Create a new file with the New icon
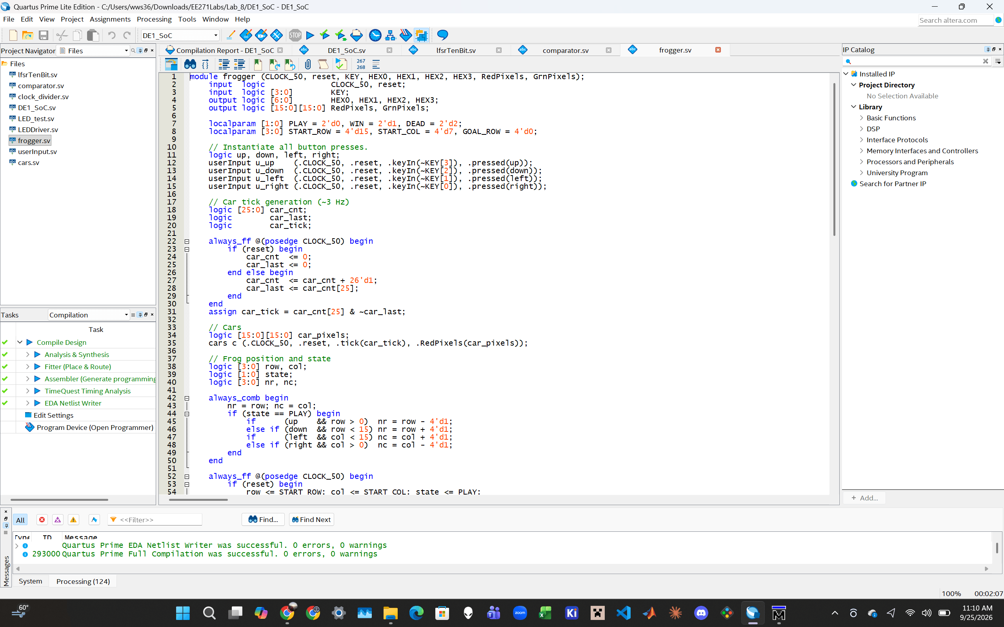 point(13,35)
